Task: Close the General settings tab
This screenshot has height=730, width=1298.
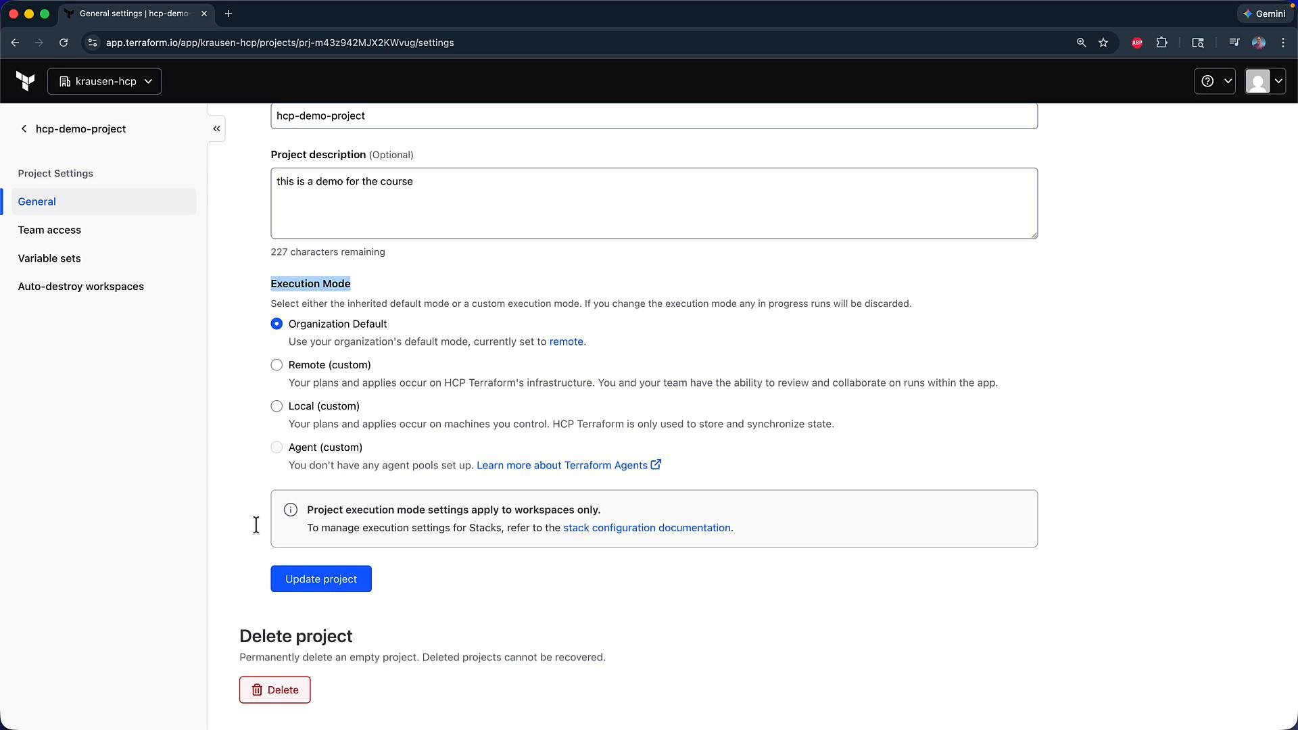Action: [x=204, y=14]
